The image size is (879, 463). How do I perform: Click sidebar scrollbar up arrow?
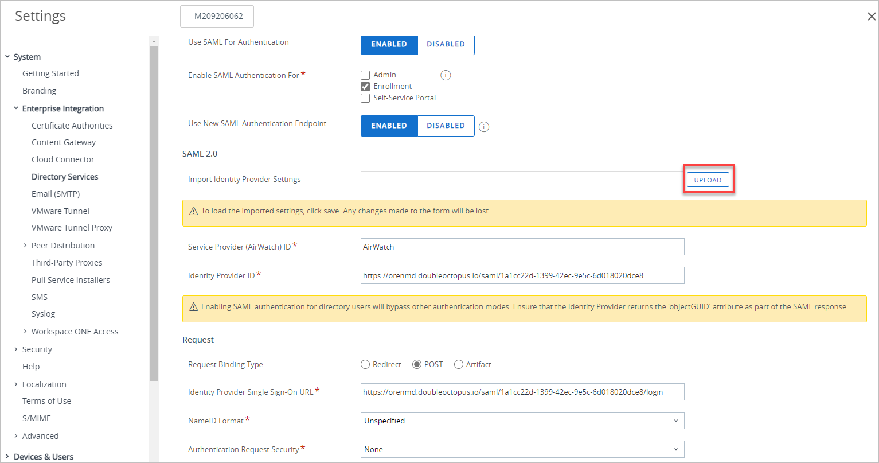click(154, 41)
